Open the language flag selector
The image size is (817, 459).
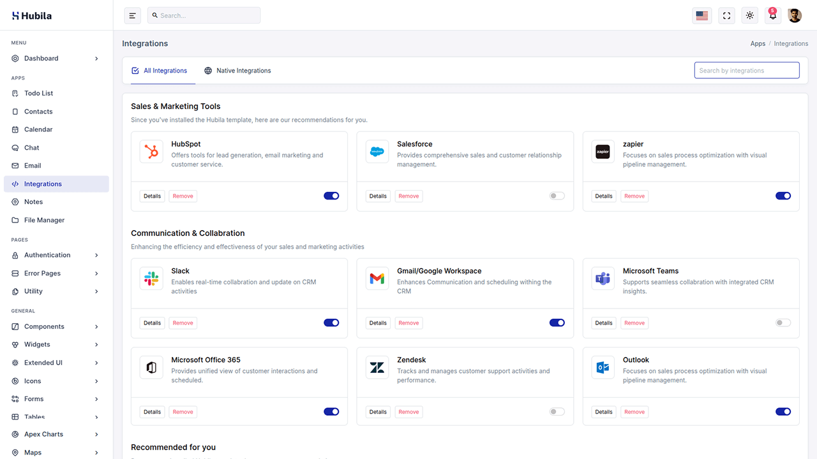tap(702, 16)
